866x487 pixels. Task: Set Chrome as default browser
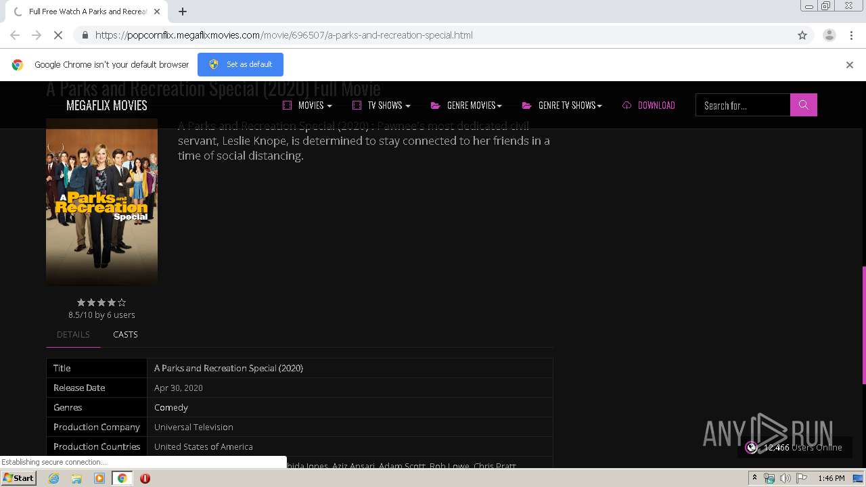tap(240, 64)
